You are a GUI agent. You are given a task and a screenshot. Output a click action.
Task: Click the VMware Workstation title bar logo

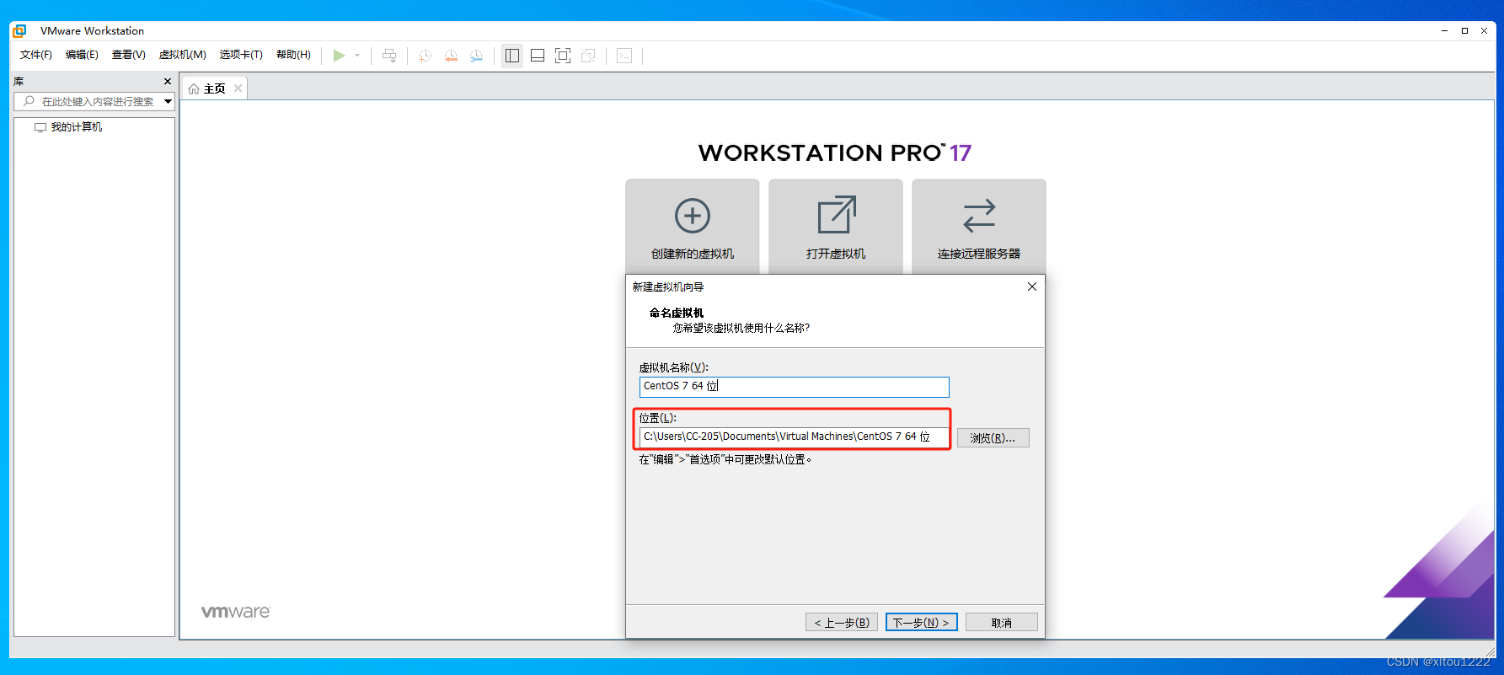point(19,31)
